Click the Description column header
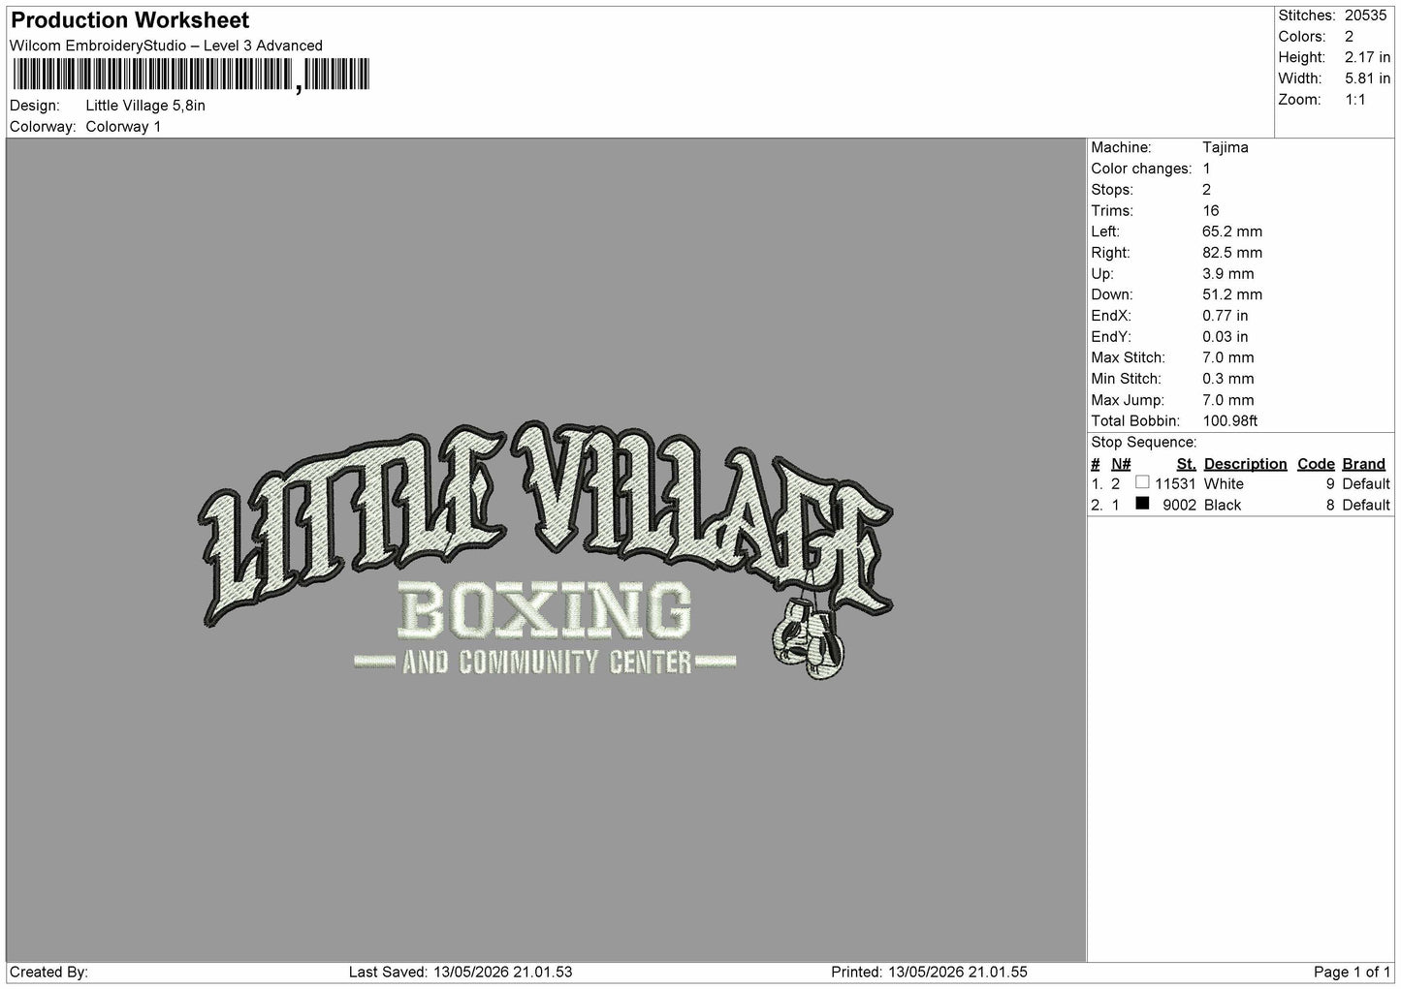Viewport: 1401px width, 989px height. (x=1245, y=464)
